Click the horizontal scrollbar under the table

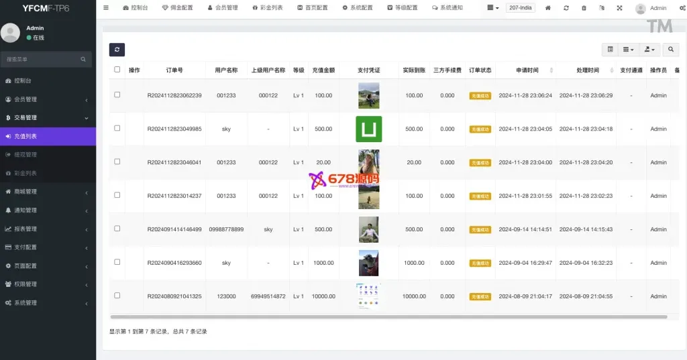tap(388, 316)
